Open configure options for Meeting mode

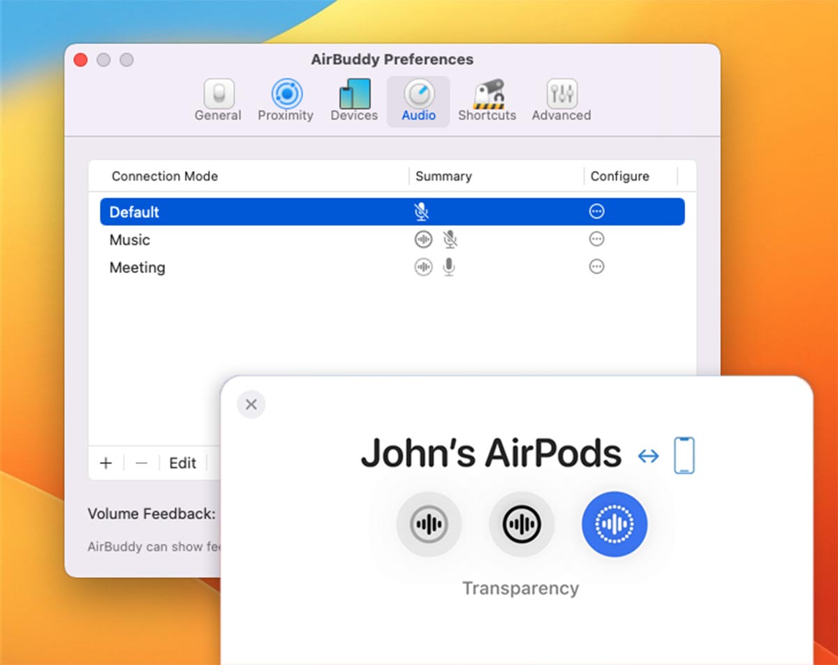click(596, 267)
